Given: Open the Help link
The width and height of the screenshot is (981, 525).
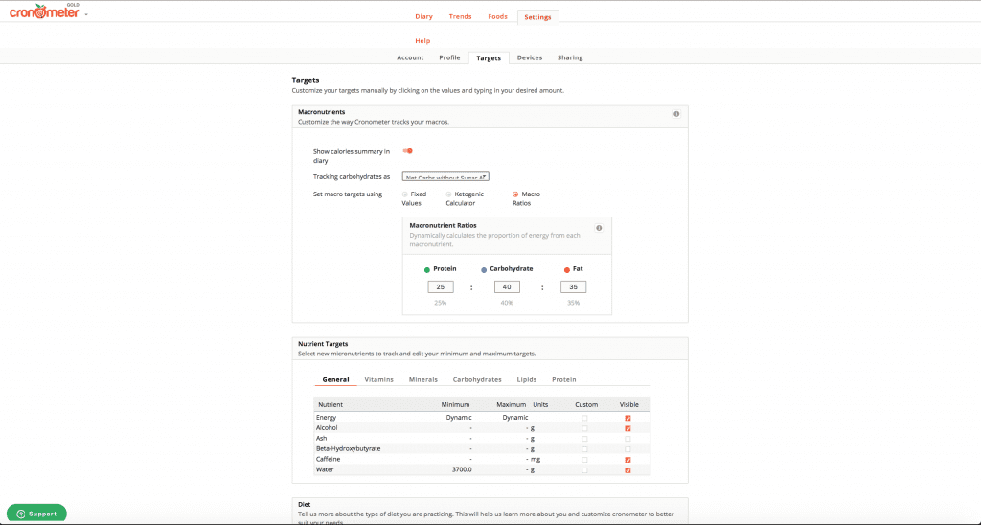Looking at the screenshot, I should (422, 41).
